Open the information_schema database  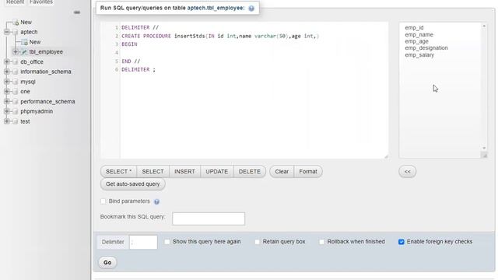pyautogui.click(x=46, y=72)
